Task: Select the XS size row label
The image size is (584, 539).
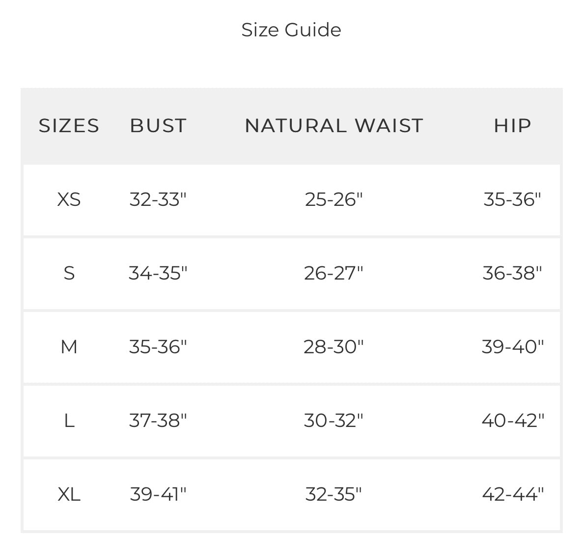Action: click(69, 199)
